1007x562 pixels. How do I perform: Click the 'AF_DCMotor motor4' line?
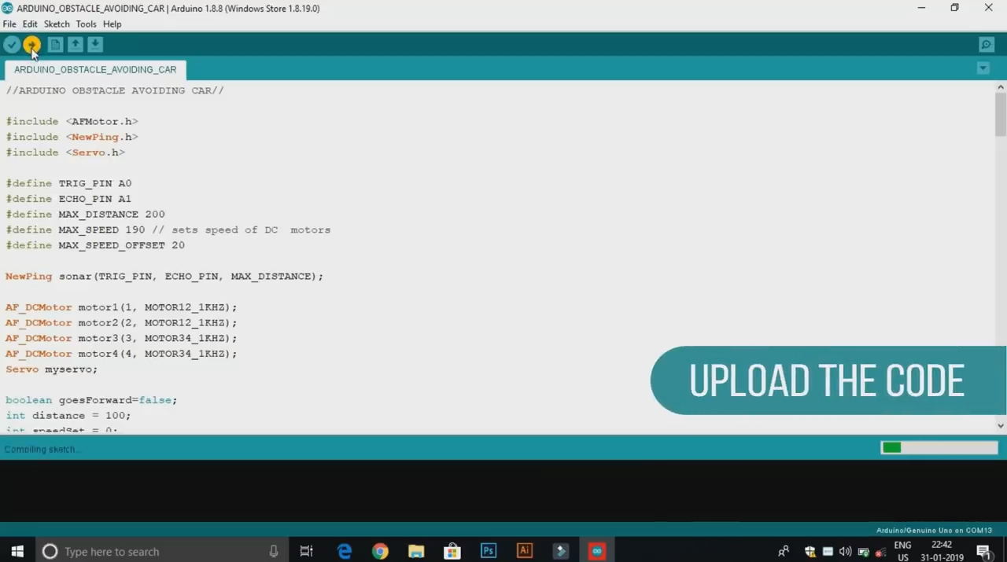tap(121, 354)
